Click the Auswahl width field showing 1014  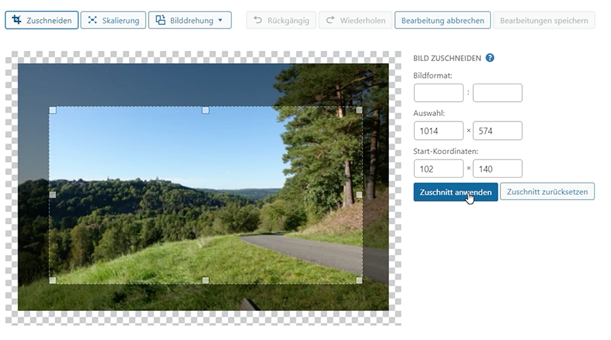tap(438, 130)
